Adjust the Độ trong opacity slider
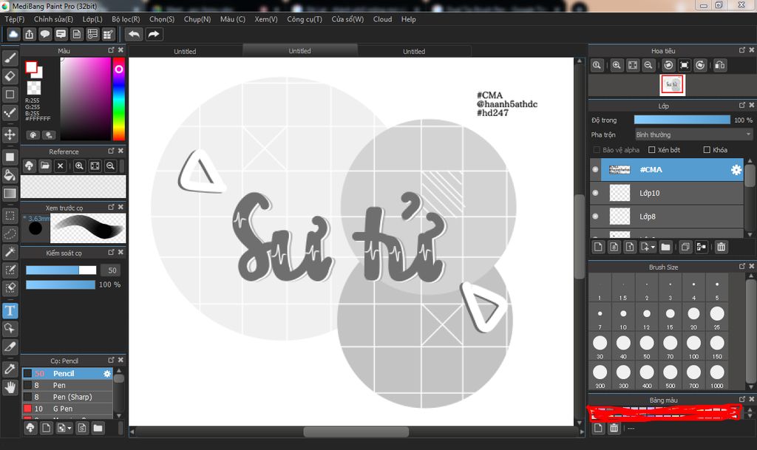The height and width of the screenshot is (450, 757). (x=682, y=120)
